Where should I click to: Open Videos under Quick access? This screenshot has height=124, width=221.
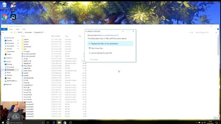pyautogui.click(x=9, y=54)
